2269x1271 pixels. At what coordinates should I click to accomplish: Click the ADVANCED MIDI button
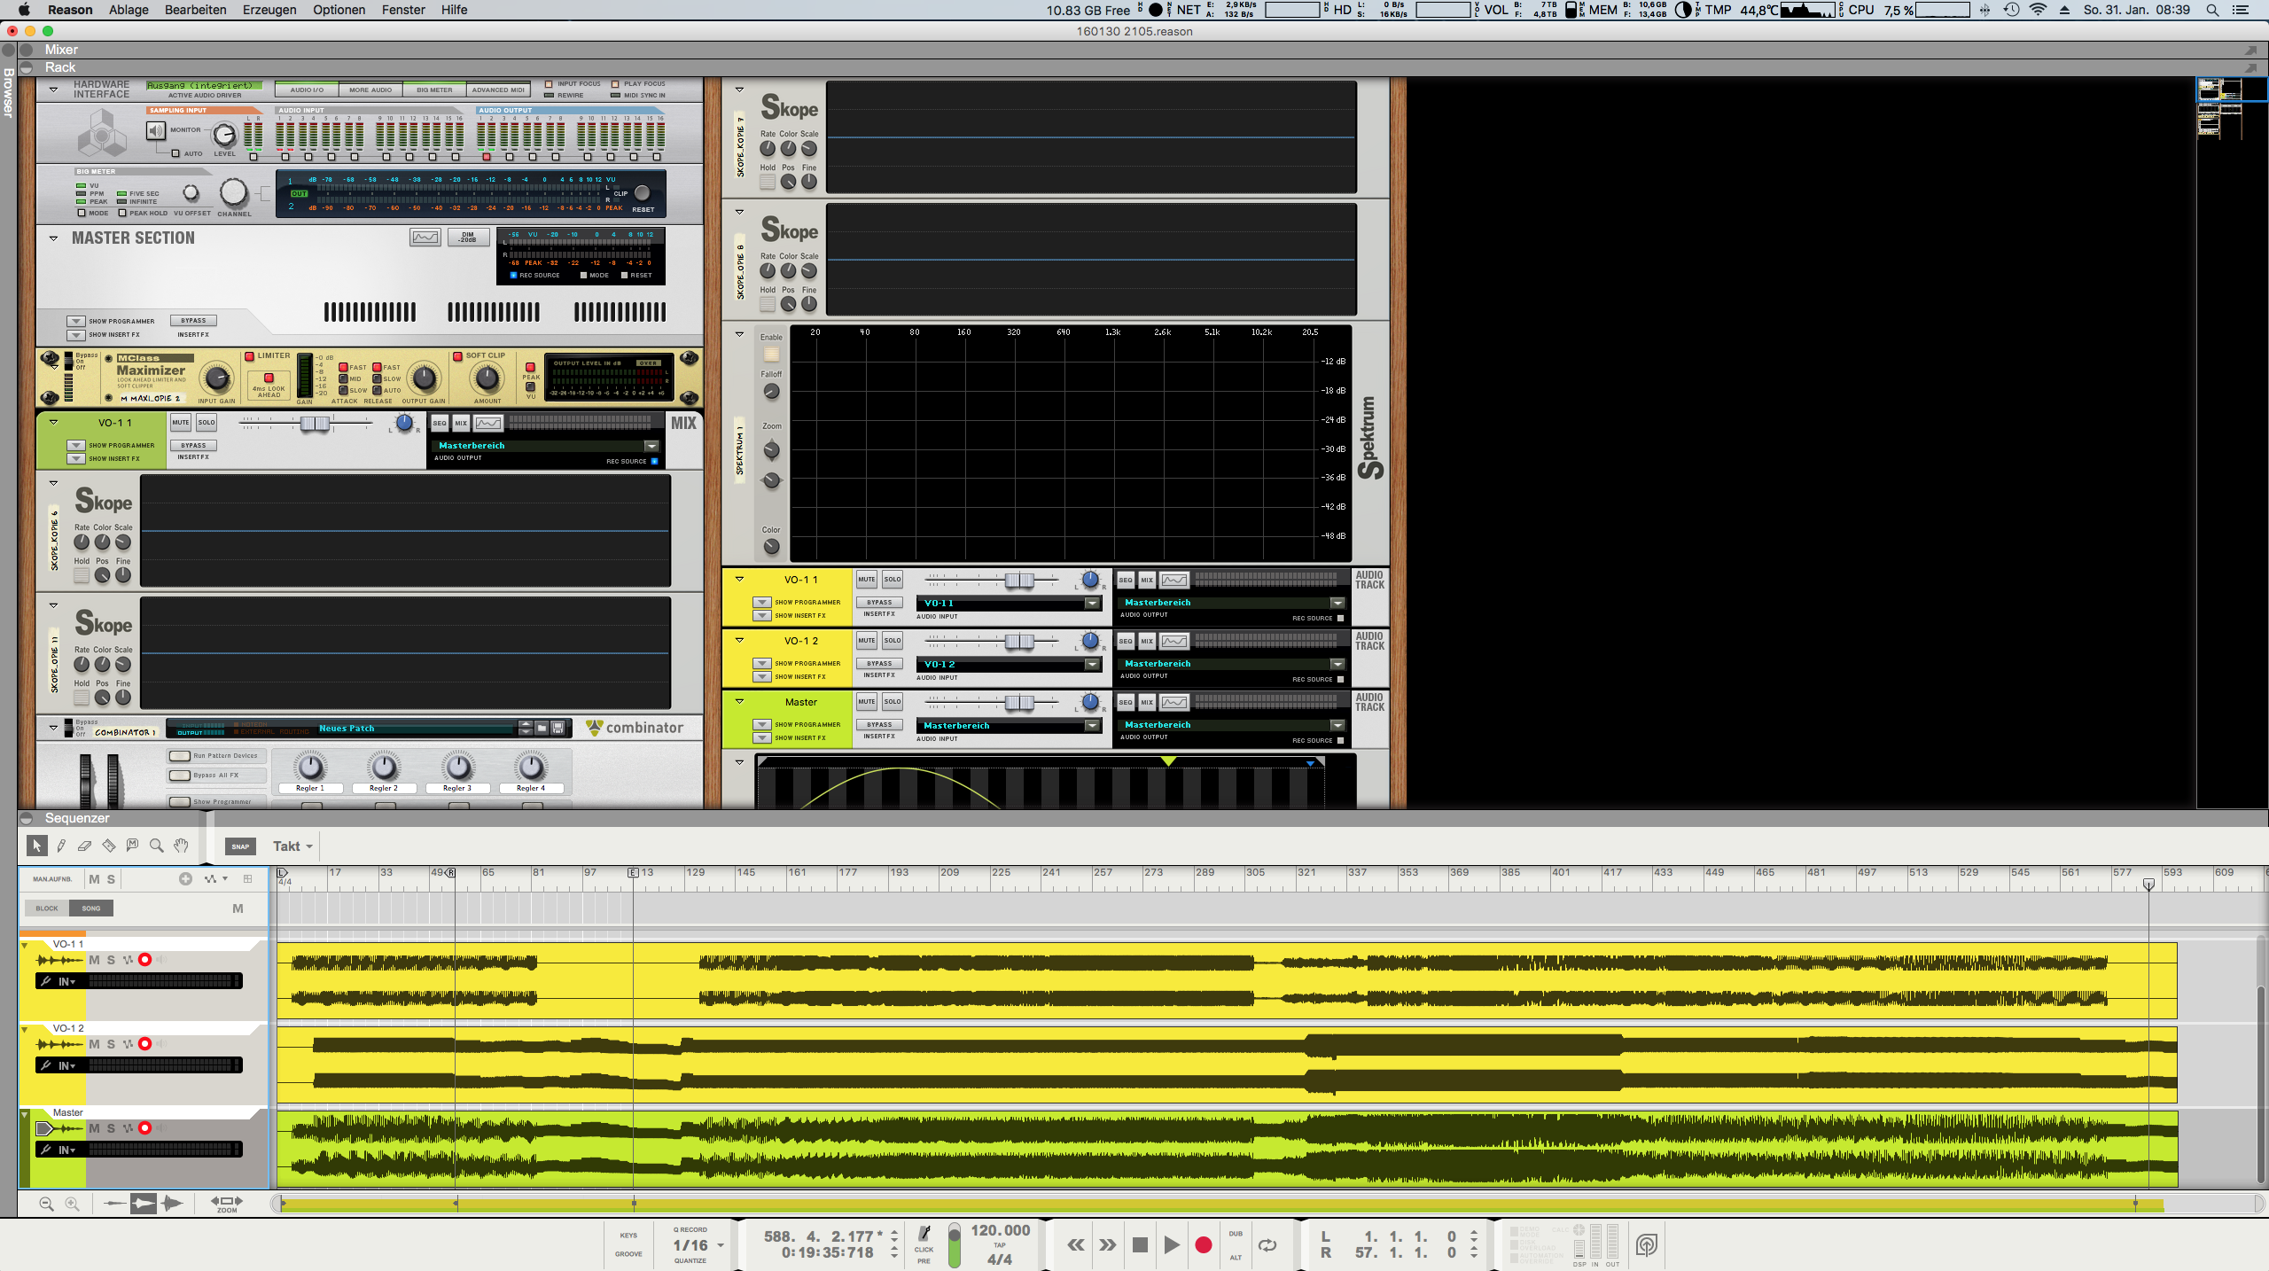498,90
